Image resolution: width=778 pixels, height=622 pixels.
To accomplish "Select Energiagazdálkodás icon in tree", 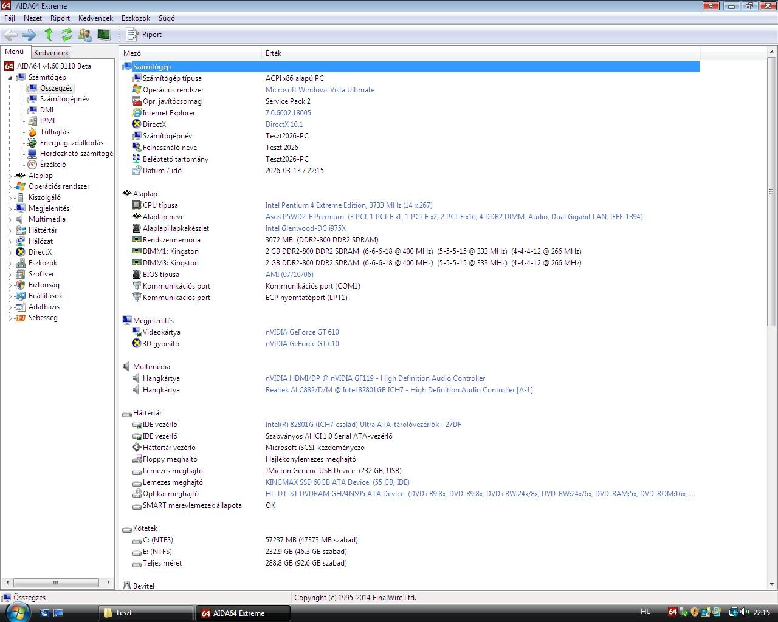I will (32, 143).
